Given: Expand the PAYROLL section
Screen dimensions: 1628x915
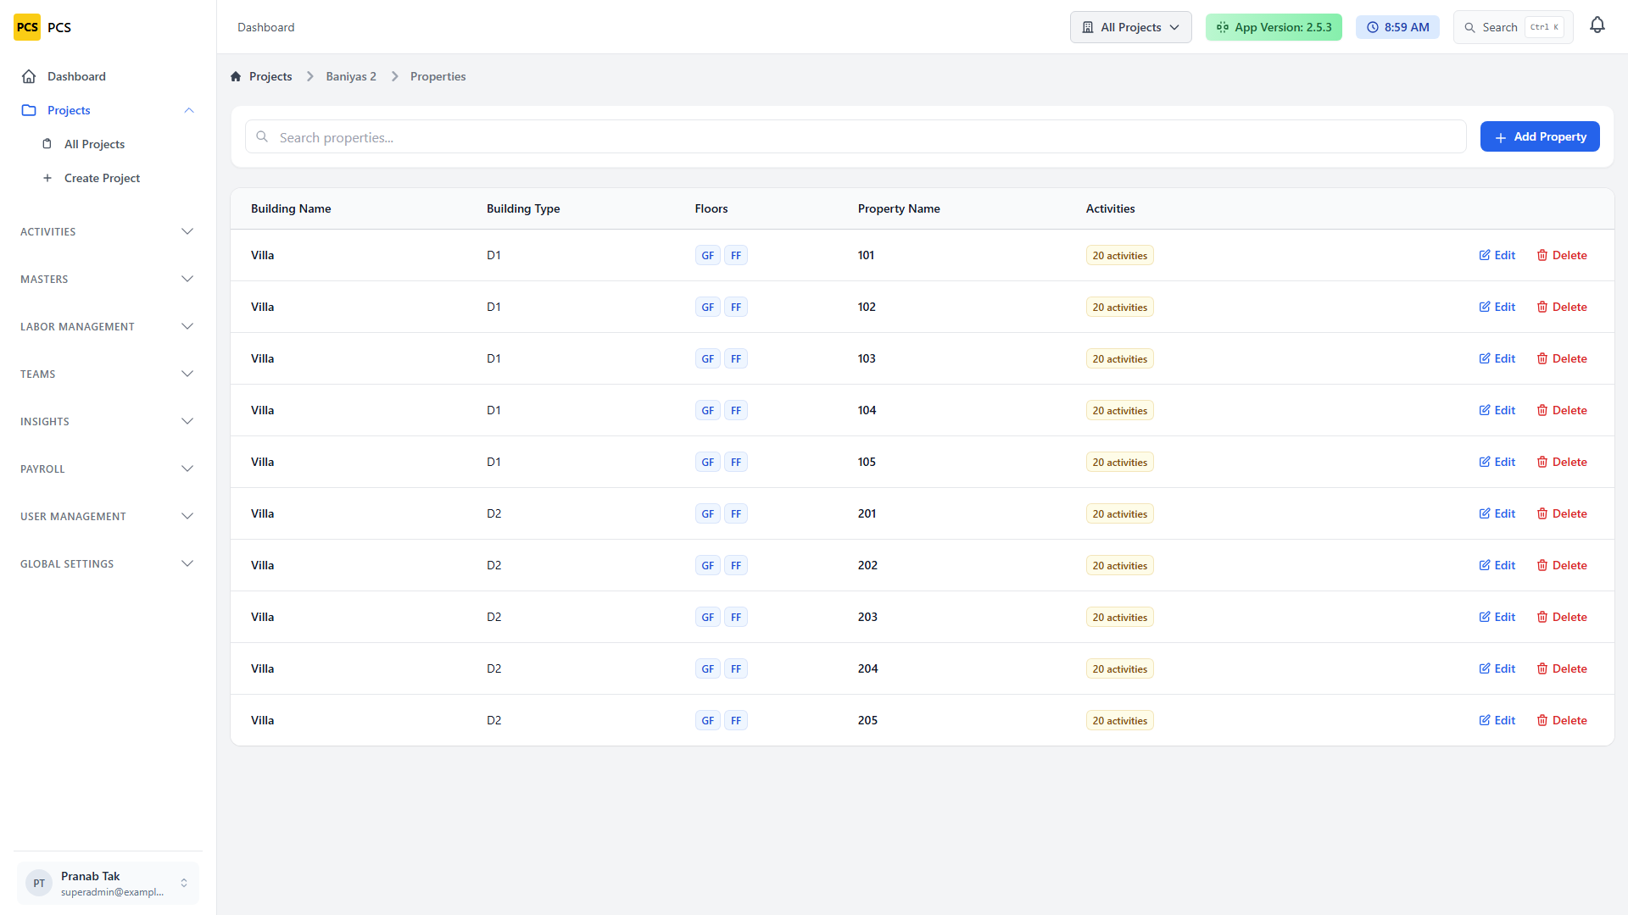Looking at the screenshot, I should pos(108,469).
